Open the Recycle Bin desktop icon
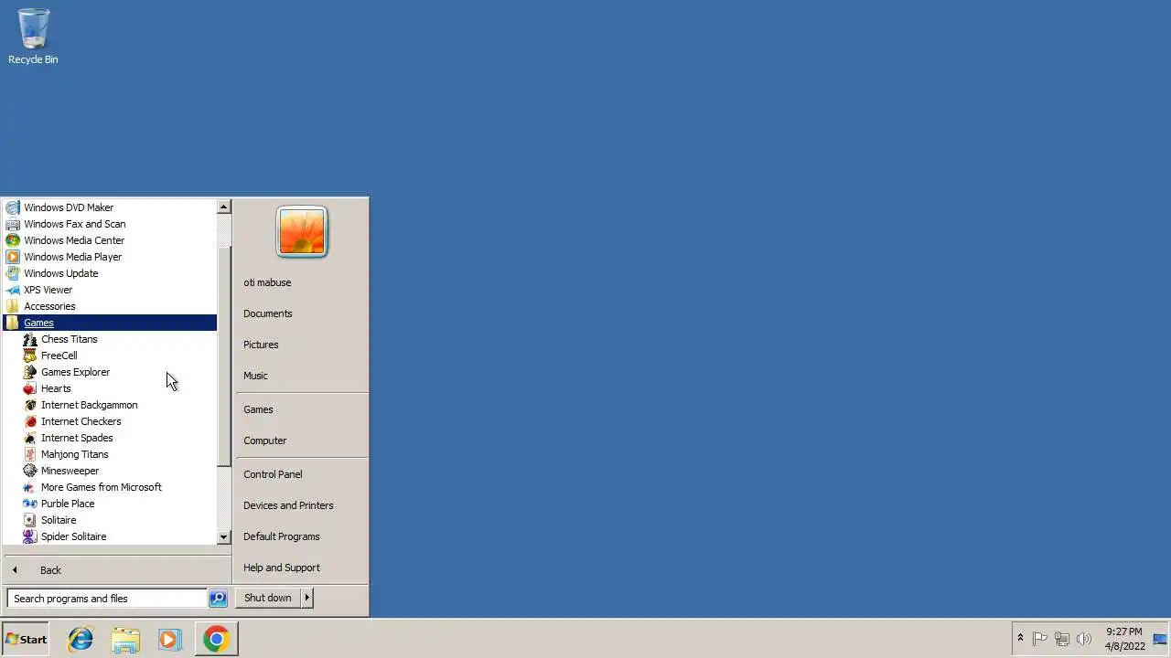Viewport: 1171px width, 658px height. click(x=33, y=37)
